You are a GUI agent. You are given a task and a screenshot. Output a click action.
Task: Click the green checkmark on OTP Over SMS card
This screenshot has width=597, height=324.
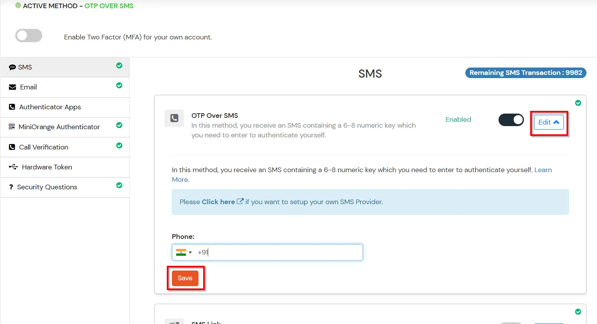click(x=578, y=103)
